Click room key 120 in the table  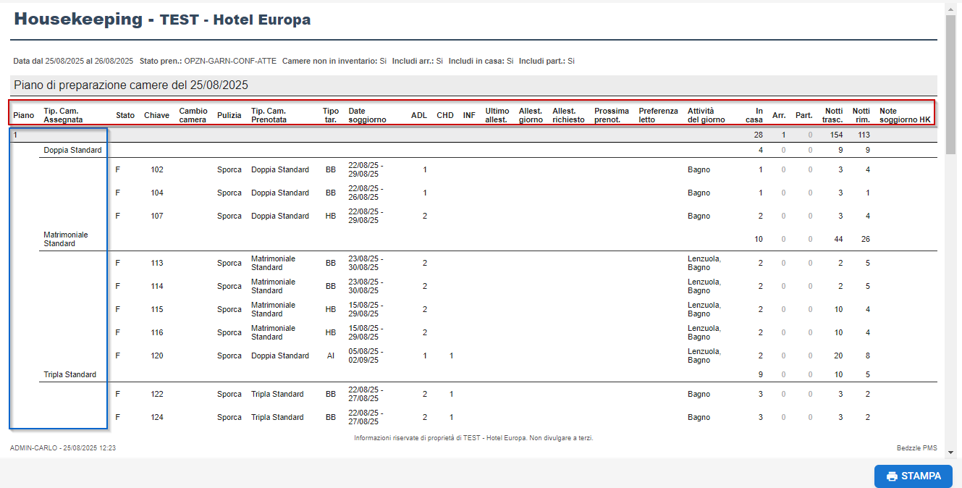157,356
